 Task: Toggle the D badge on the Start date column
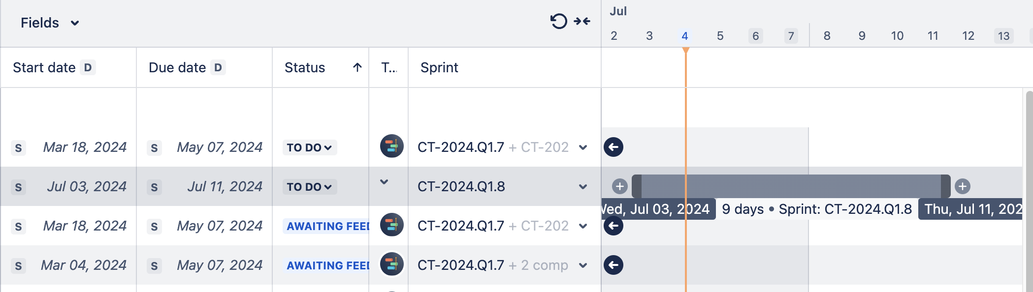tap(89, 67)
